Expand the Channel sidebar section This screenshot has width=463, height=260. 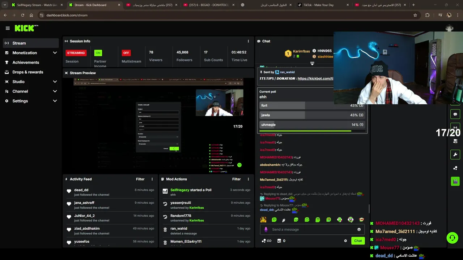55,91
